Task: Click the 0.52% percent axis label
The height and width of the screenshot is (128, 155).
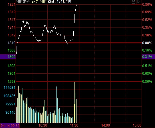Action: pos(147,20)
